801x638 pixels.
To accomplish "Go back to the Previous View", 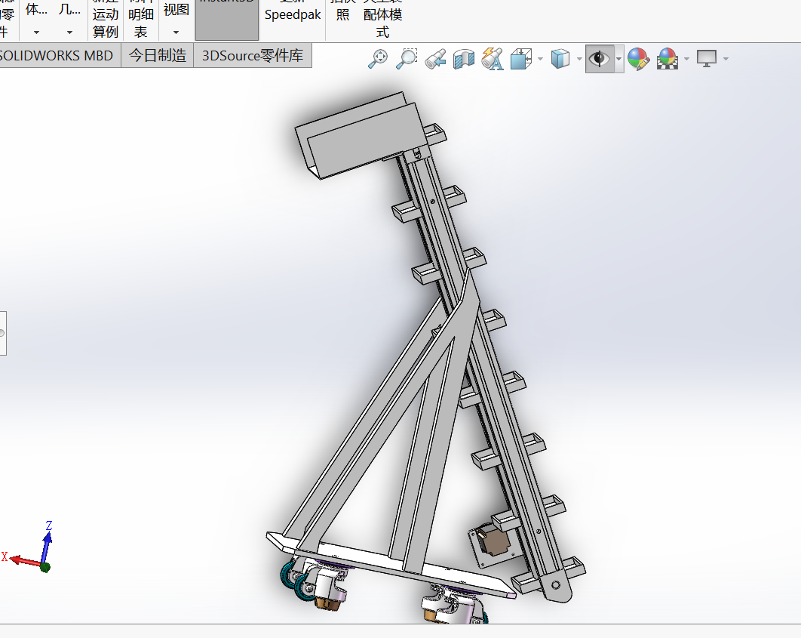I will [436, 58].
